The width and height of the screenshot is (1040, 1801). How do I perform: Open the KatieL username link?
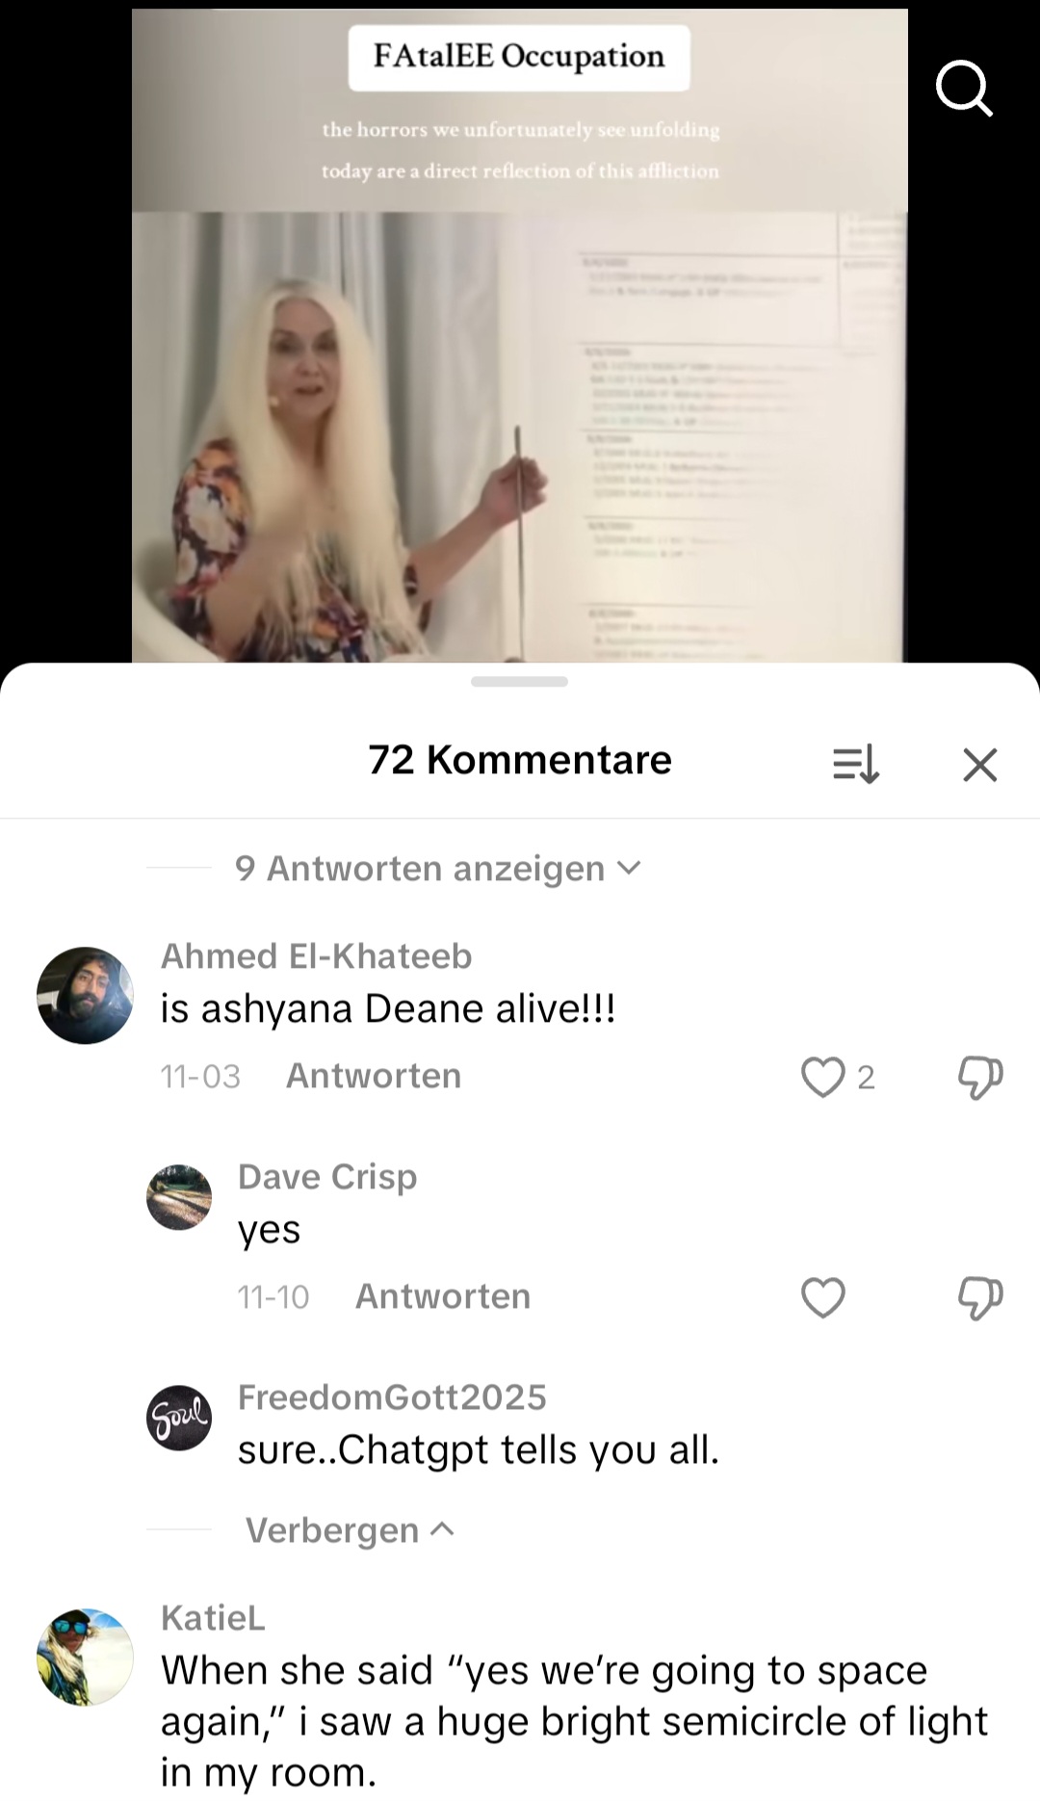(213, 1618)
